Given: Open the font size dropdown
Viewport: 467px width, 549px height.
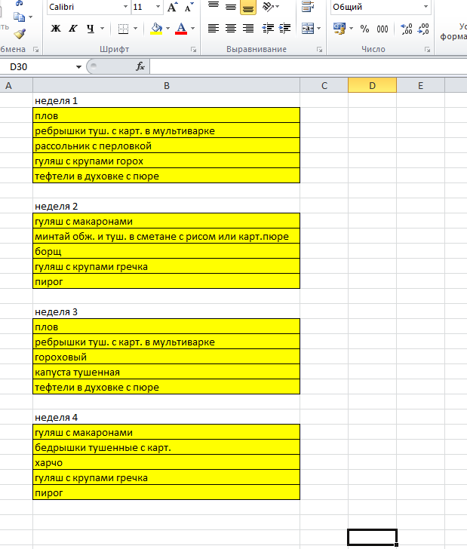Looking at the screenshot, I should pos(158,7).
